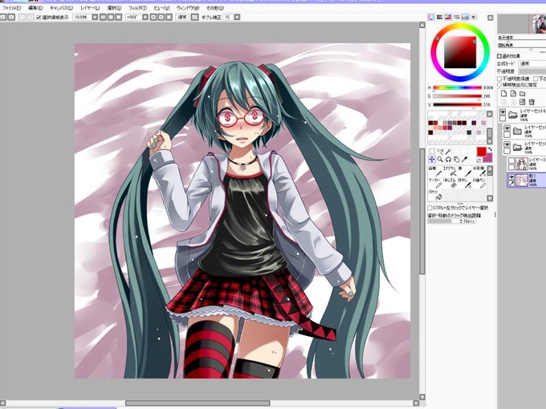Select the エアブラシ airbrush tool
This screenshot has width=546, height=409.
click(450, 172)
